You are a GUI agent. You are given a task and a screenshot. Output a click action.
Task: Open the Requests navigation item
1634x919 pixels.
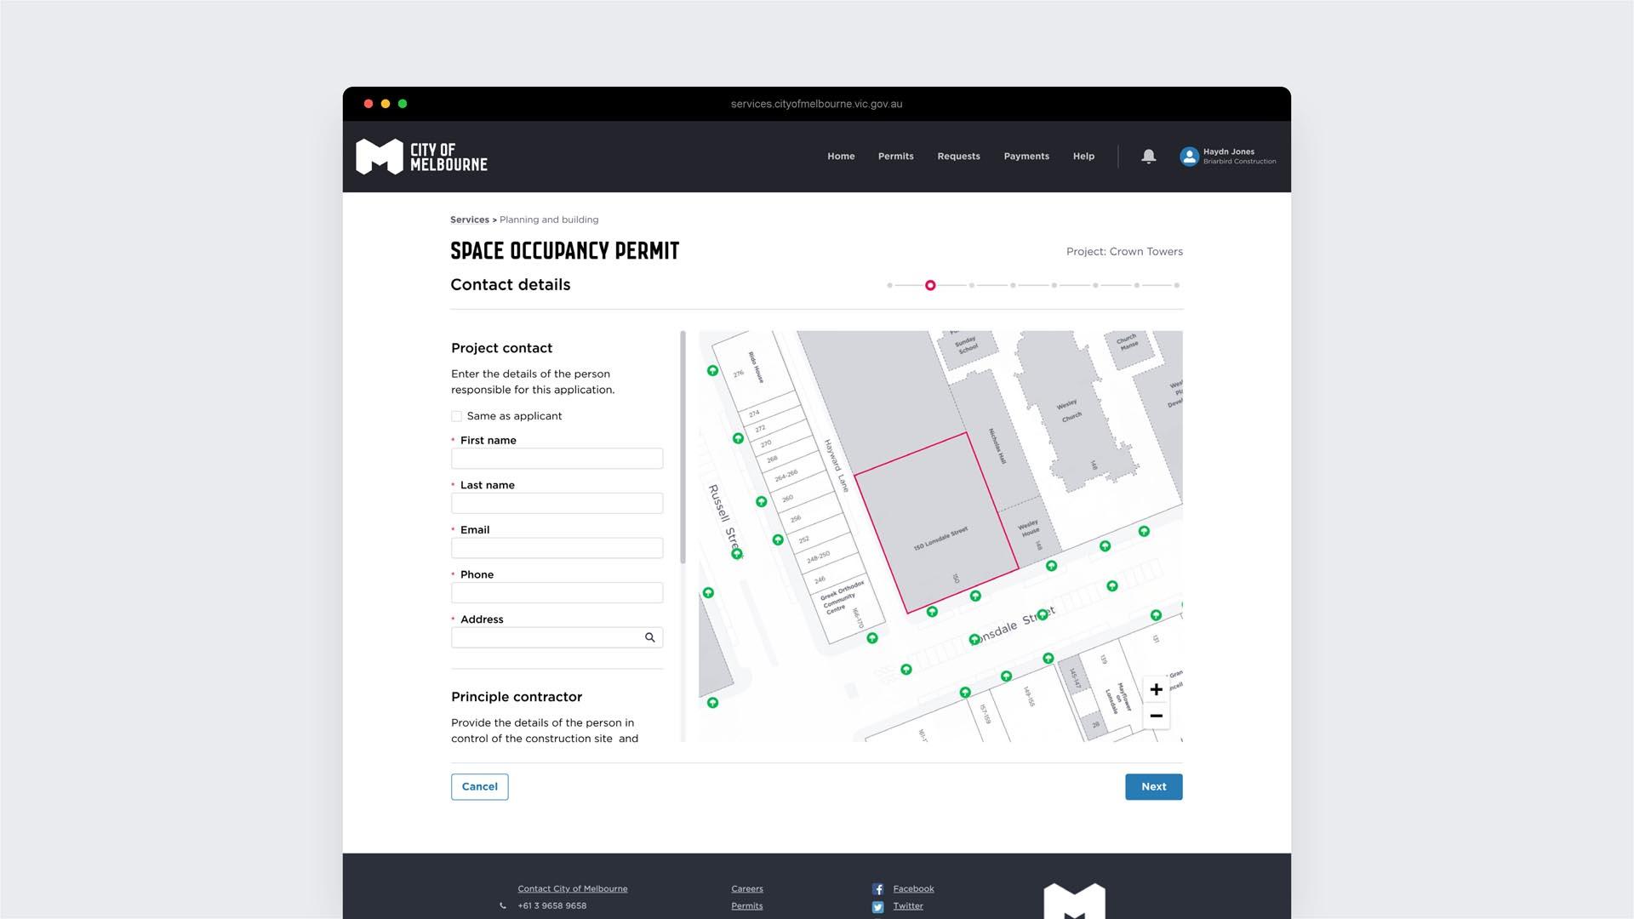[x=958, y=157]
